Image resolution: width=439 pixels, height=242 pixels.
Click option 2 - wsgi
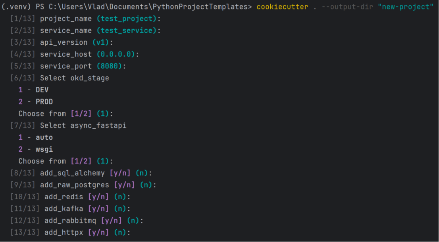(x=36, y=149)
